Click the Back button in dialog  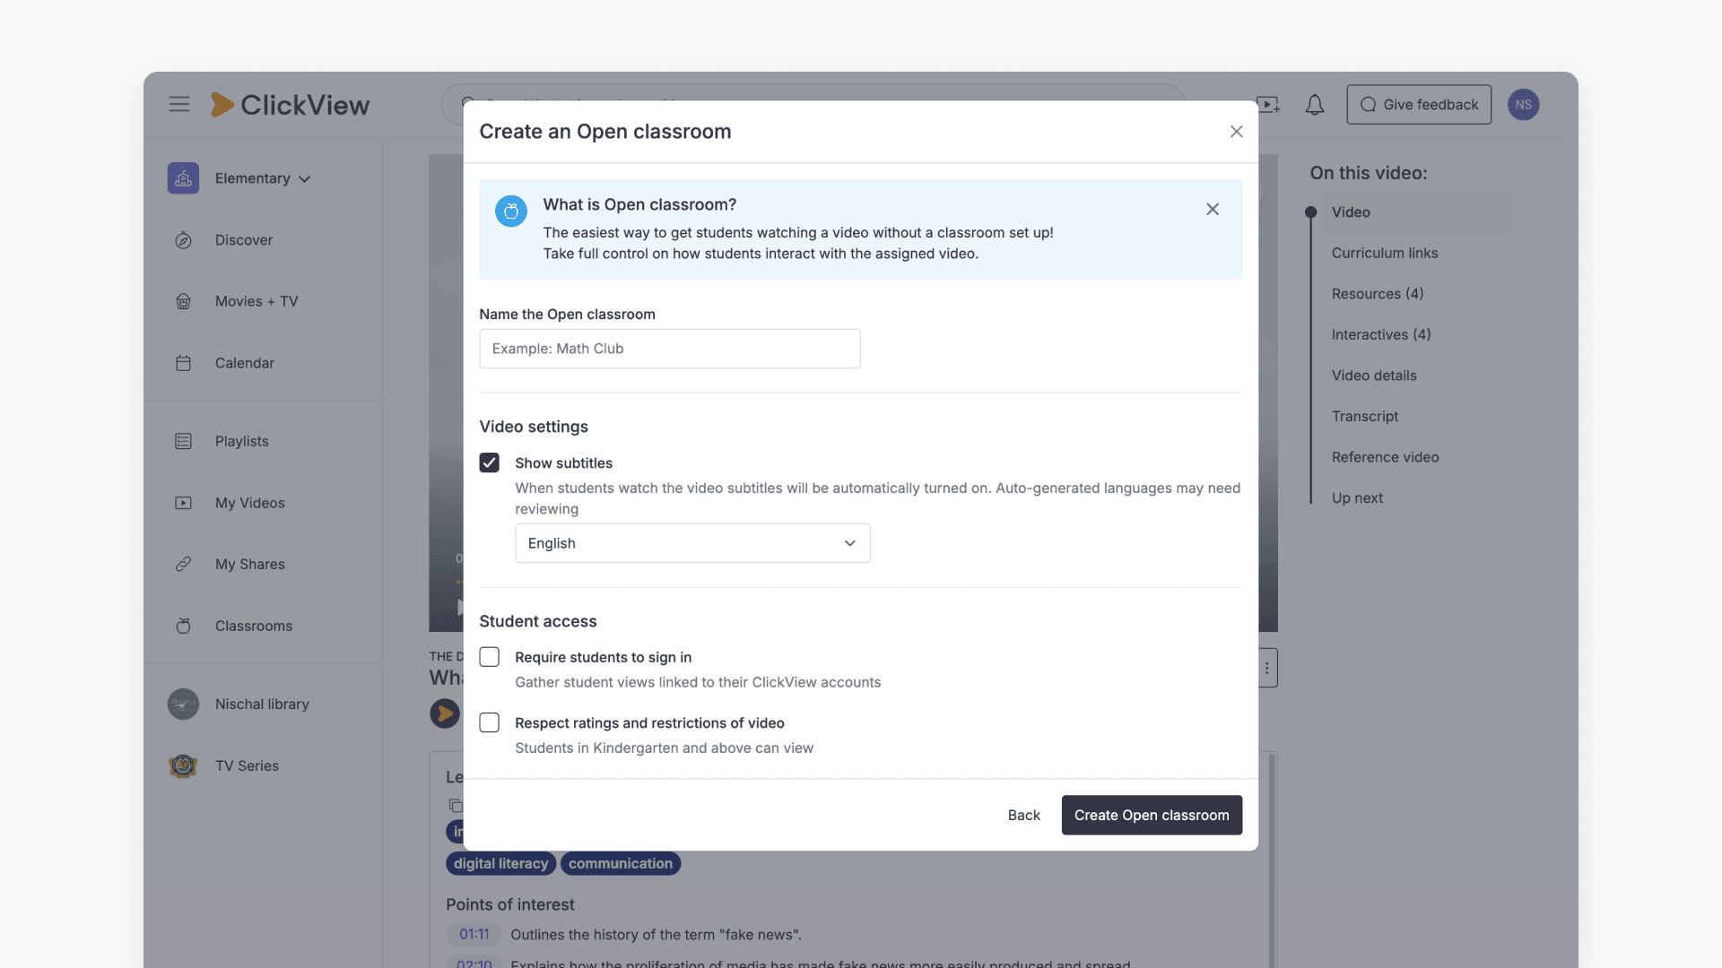[x=1023, y=815]
